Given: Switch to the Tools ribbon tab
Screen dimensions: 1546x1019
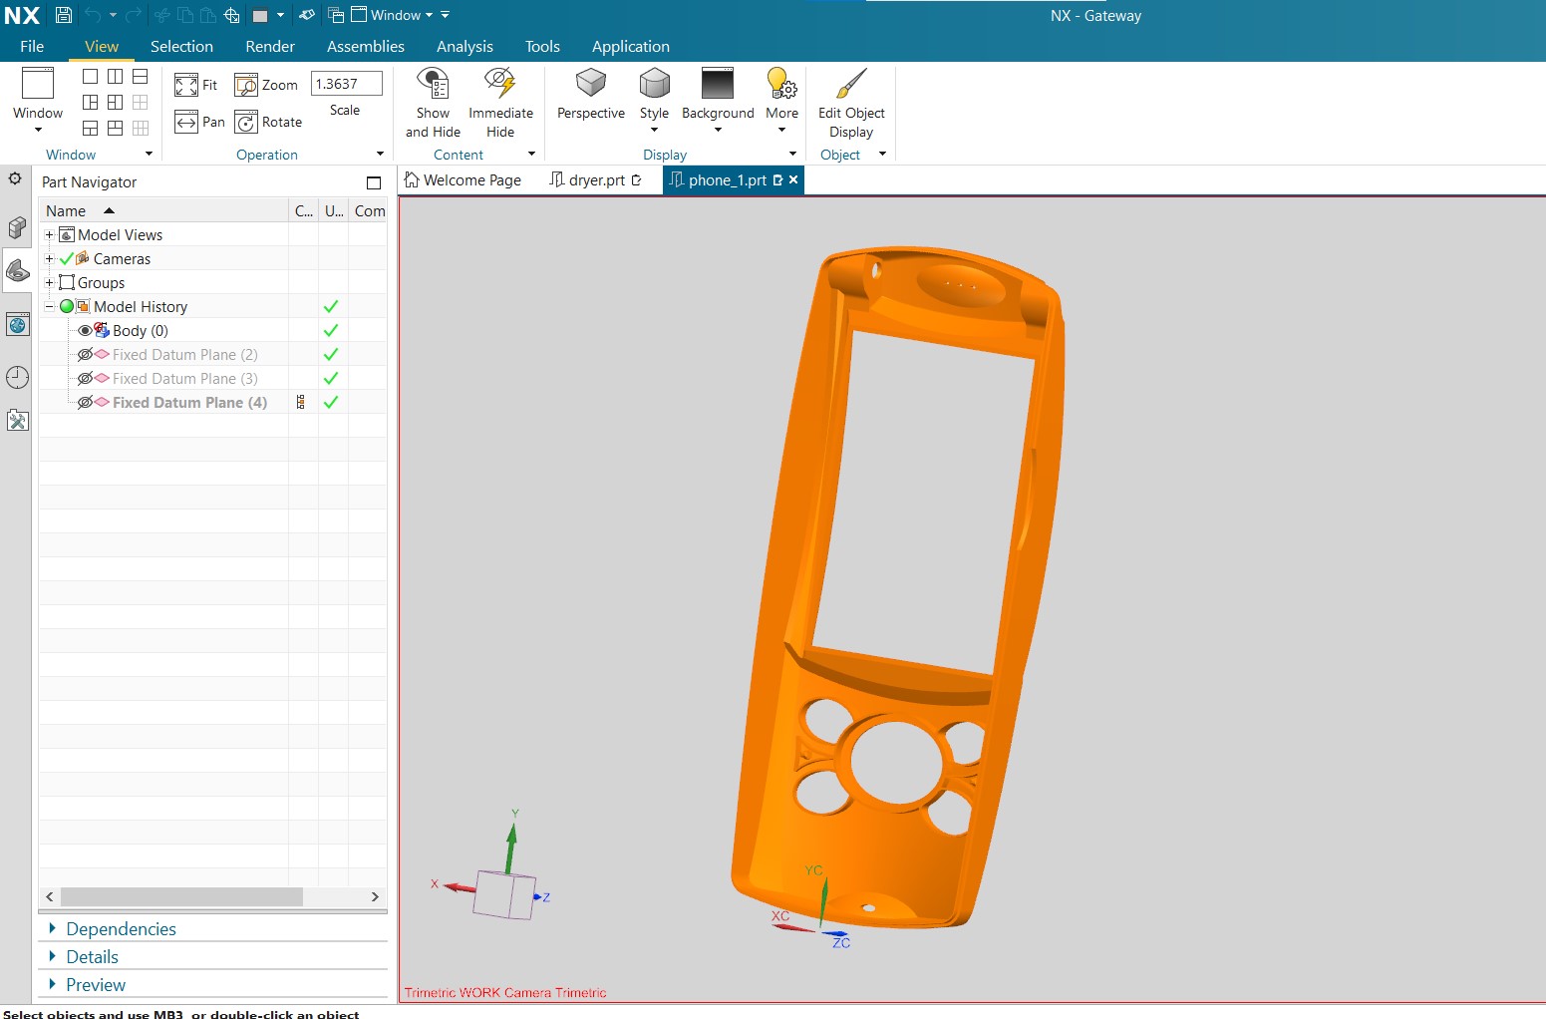Looking at the screenshot, I should tap(542, 46).
